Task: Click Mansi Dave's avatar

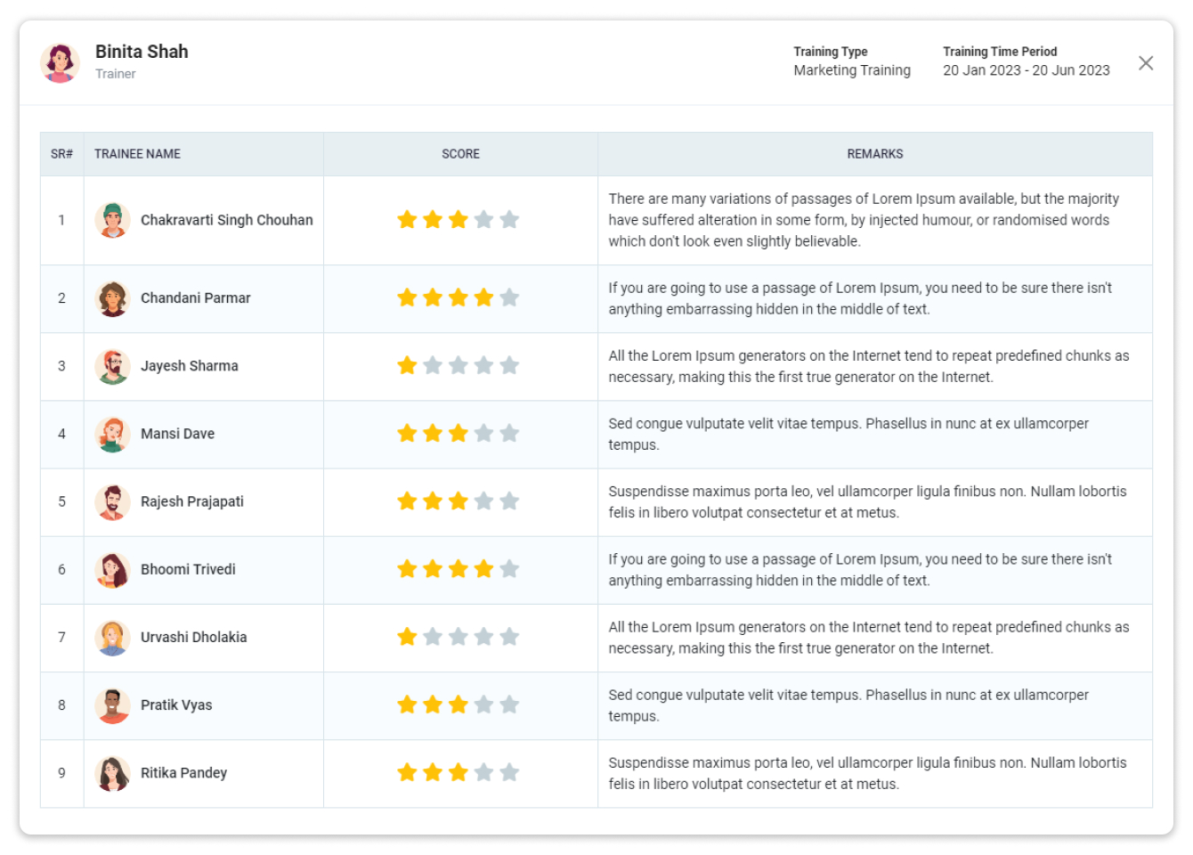Action: [x=113, y=434]
